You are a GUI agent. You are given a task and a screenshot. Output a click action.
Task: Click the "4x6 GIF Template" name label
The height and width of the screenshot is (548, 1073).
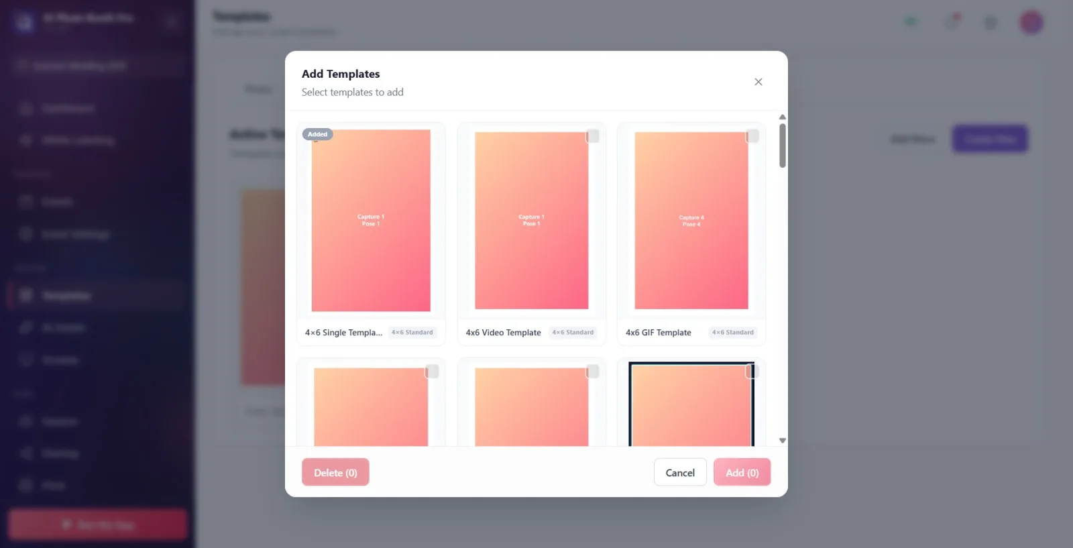658,333
